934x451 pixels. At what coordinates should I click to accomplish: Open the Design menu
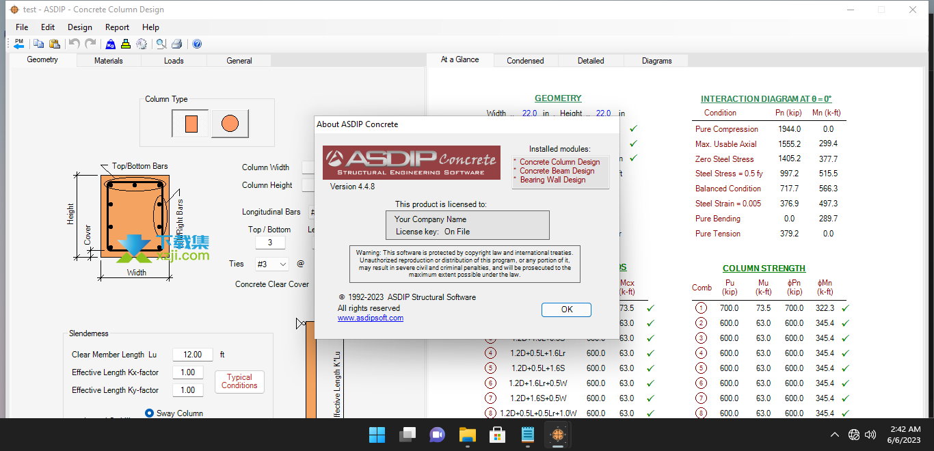[x=80, y=27]
